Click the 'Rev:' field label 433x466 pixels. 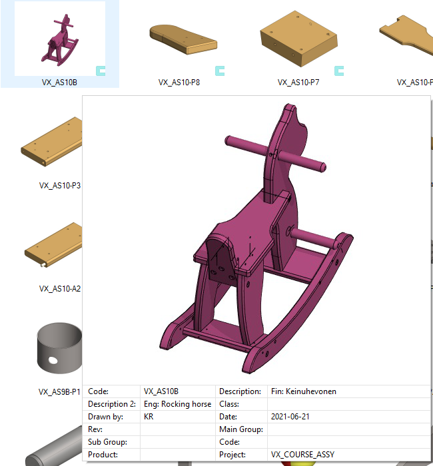95,429
